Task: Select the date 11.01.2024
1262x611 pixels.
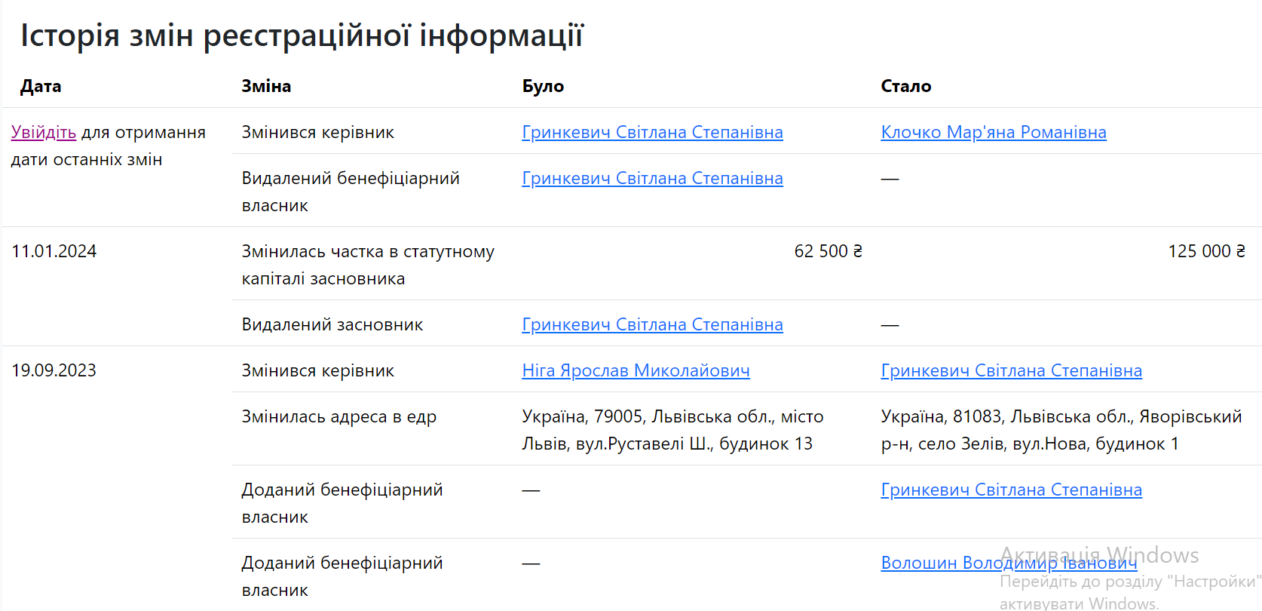Action: coord(54,252)
